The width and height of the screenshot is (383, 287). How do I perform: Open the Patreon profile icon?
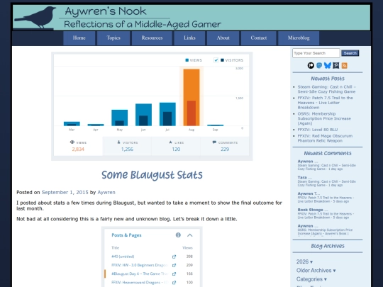pyautogui.click(x=311, y=65)
